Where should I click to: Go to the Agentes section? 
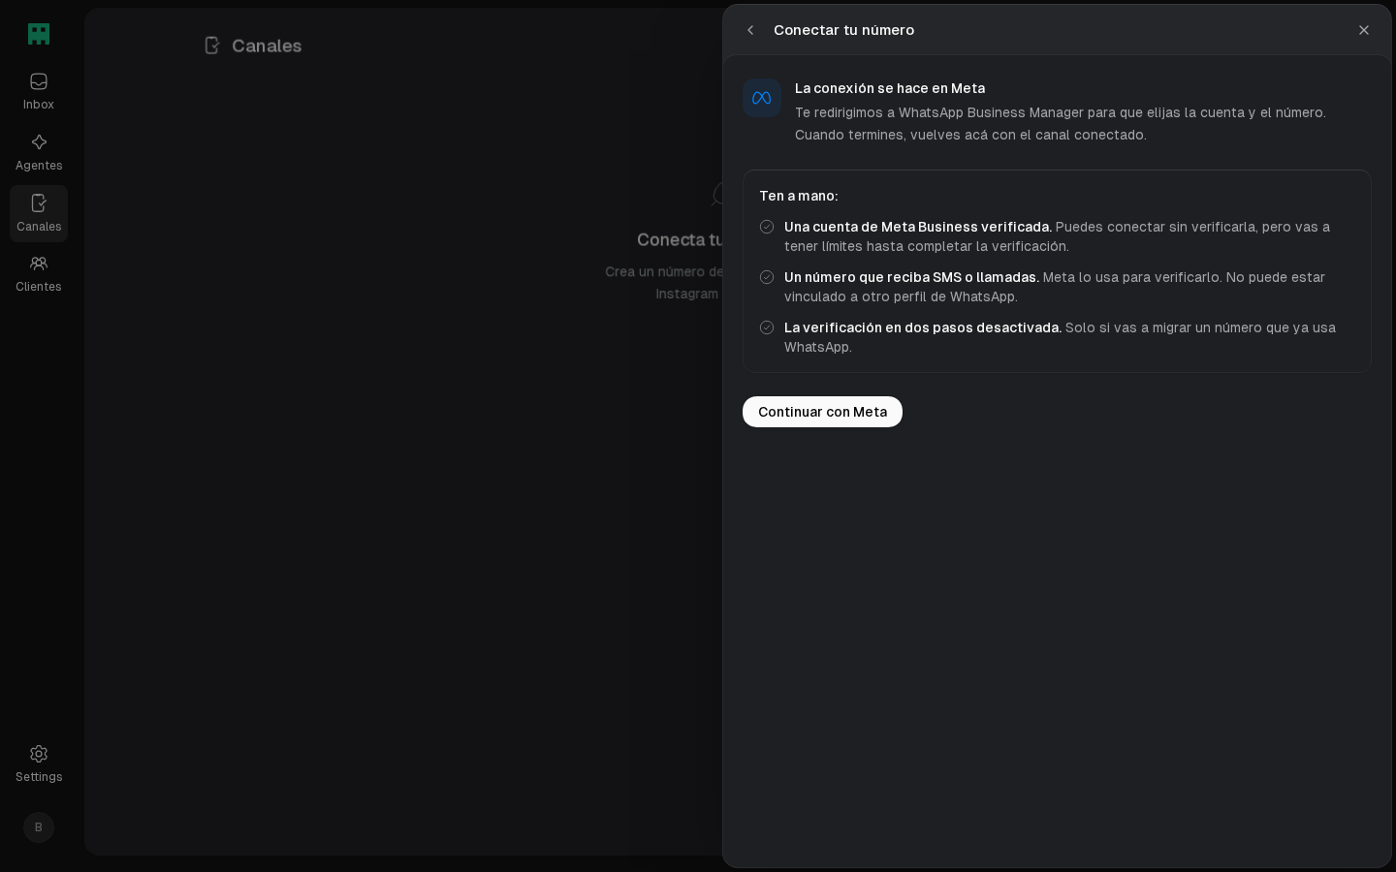39,152
